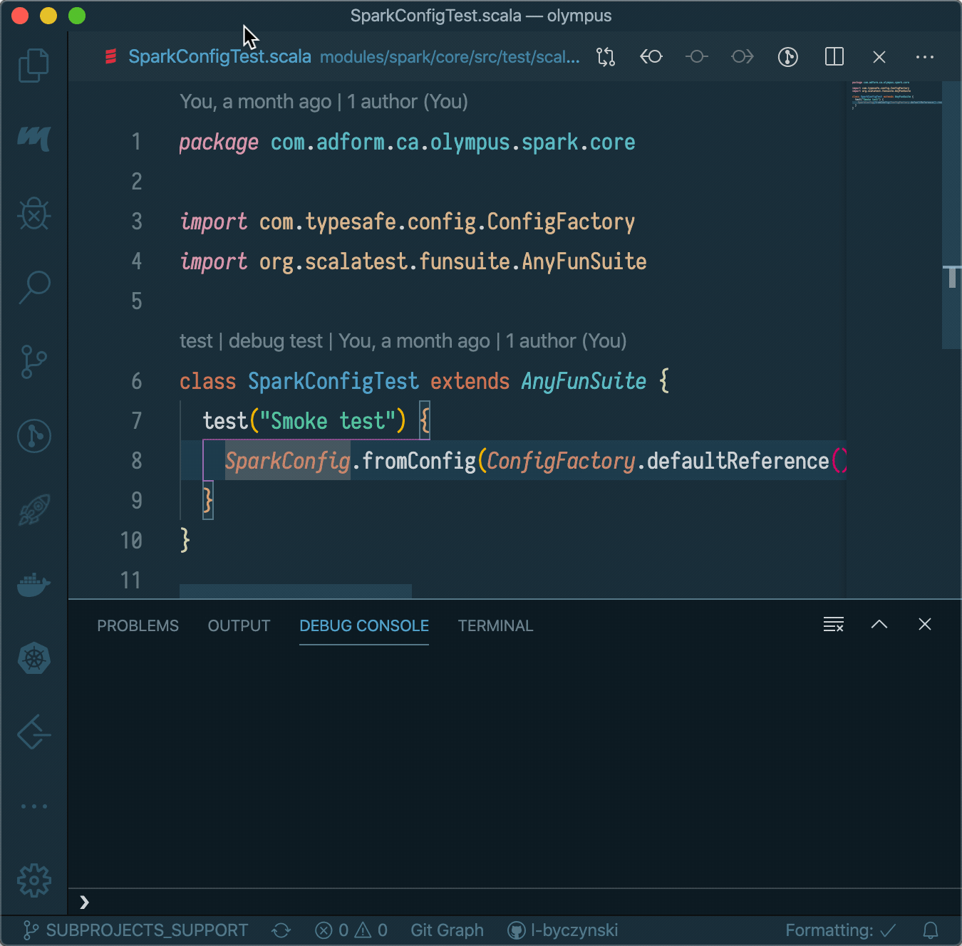The image size is (962, 946).
Task: Select the SparkConfigTest.scala editor tab
Action: pos(219,57)
